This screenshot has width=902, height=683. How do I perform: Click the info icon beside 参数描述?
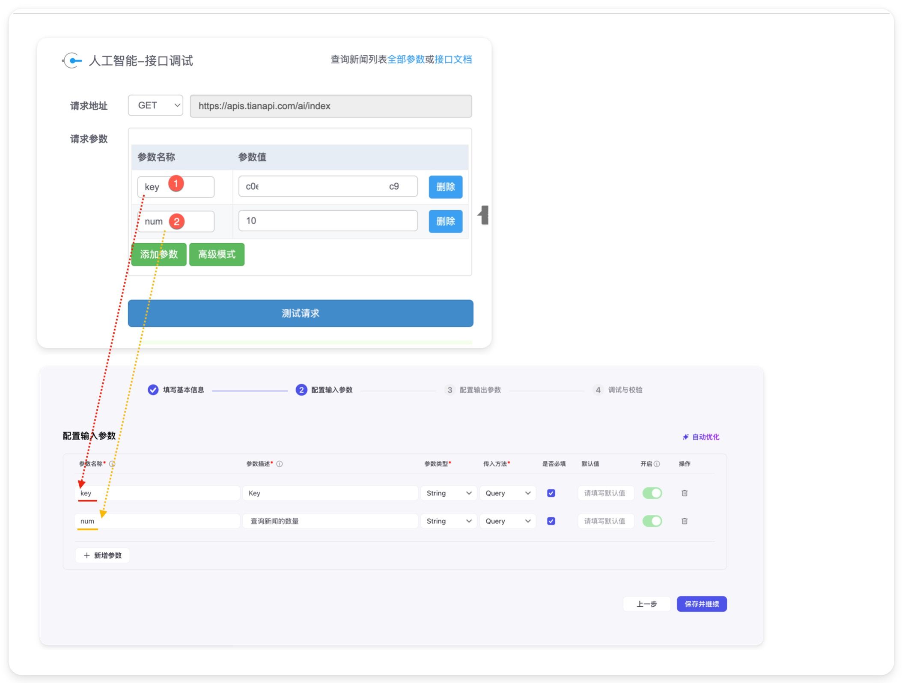pos(280,464)
